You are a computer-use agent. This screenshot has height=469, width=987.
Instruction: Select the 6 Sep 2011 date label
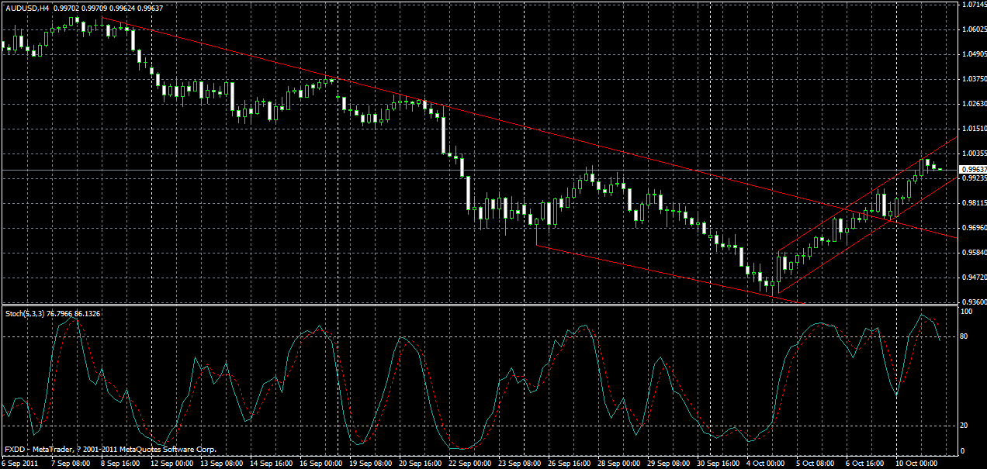(x=22, y=464)
